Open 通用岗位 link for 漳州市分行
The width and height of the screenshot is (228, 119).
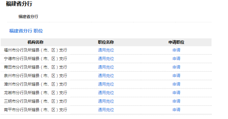[x=106, y=84]
